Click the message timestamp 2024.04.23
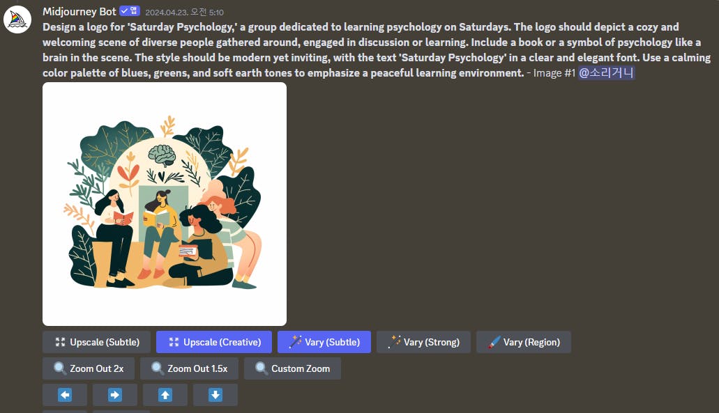 click(x=184, y=12)
